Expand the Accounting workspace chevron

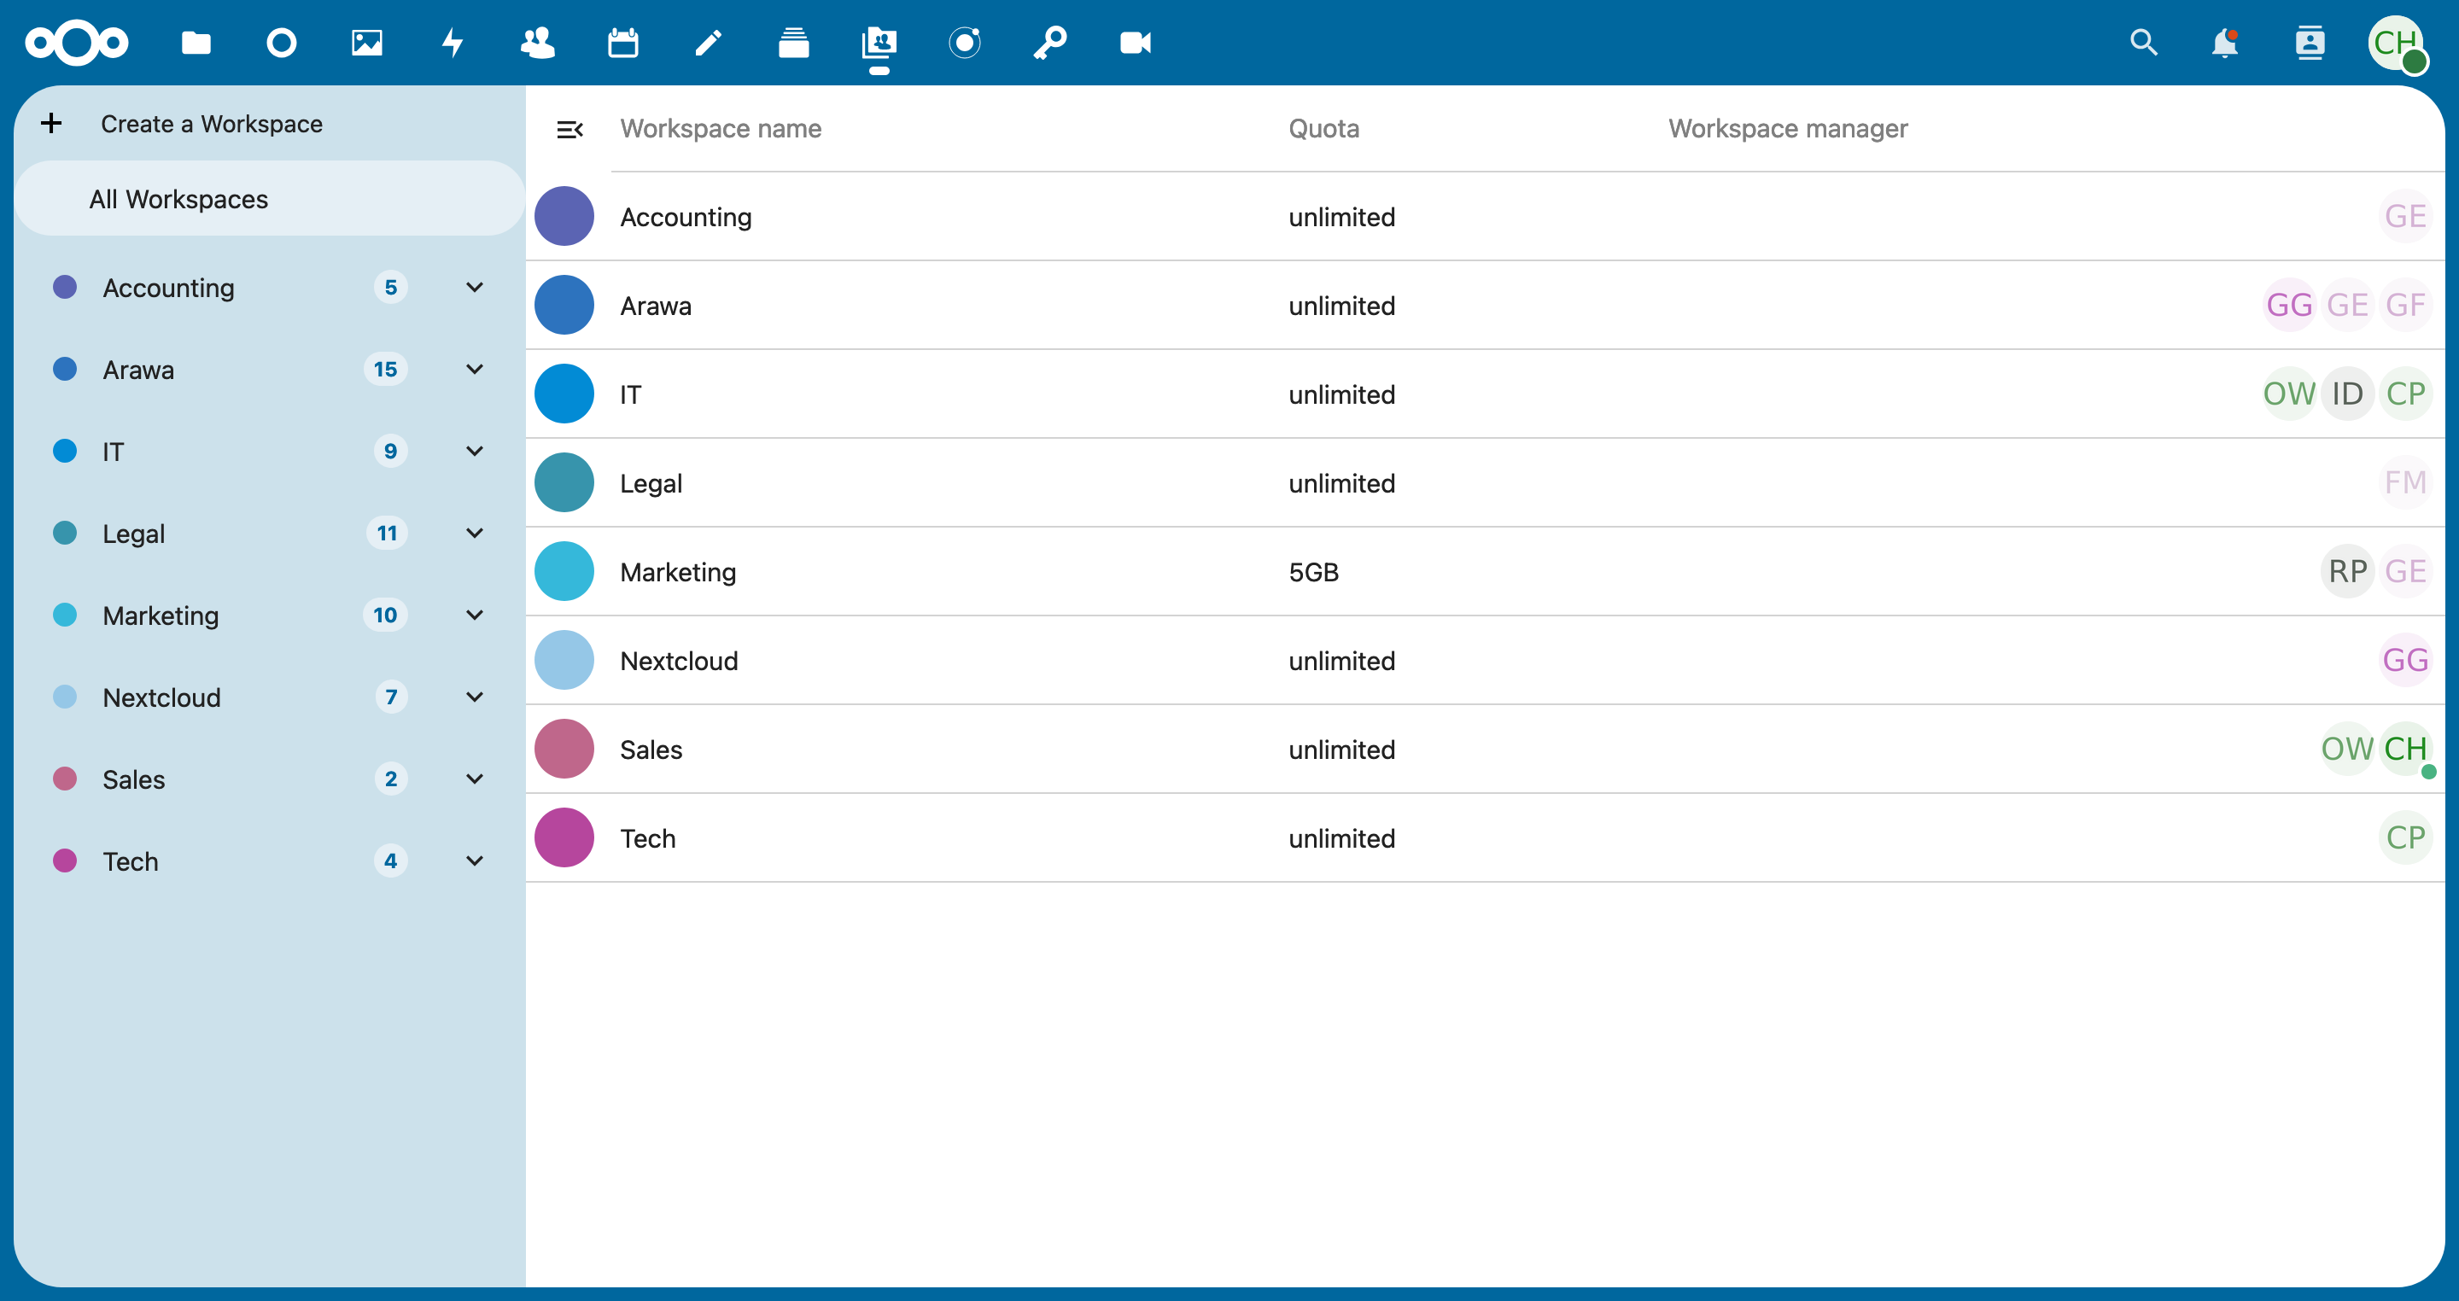click(475, 288)
